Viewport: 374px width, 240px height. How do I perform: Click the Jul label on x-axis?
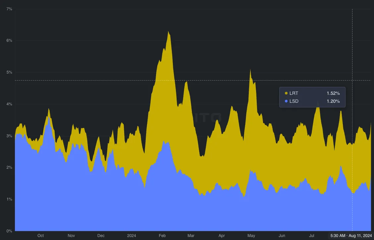coord(312,236)
